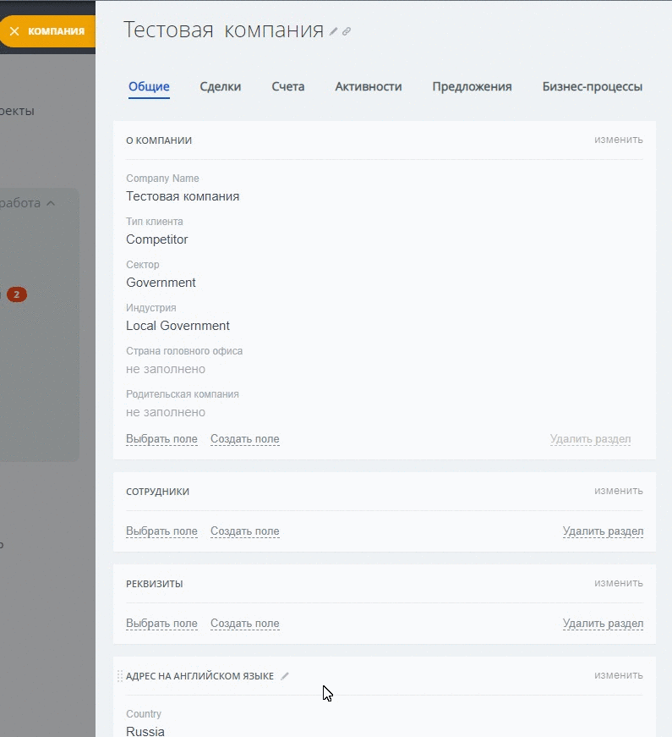This screenshot has width=672, height=737.
Task: Click the drag handle of Адрес на английском языке
Action: 119,676
